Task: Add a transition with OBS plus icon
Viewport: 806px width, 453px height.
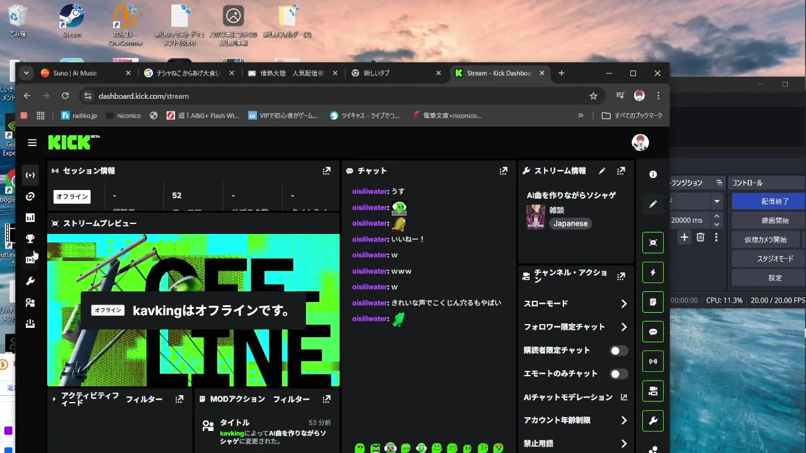Action: [684, 237]
